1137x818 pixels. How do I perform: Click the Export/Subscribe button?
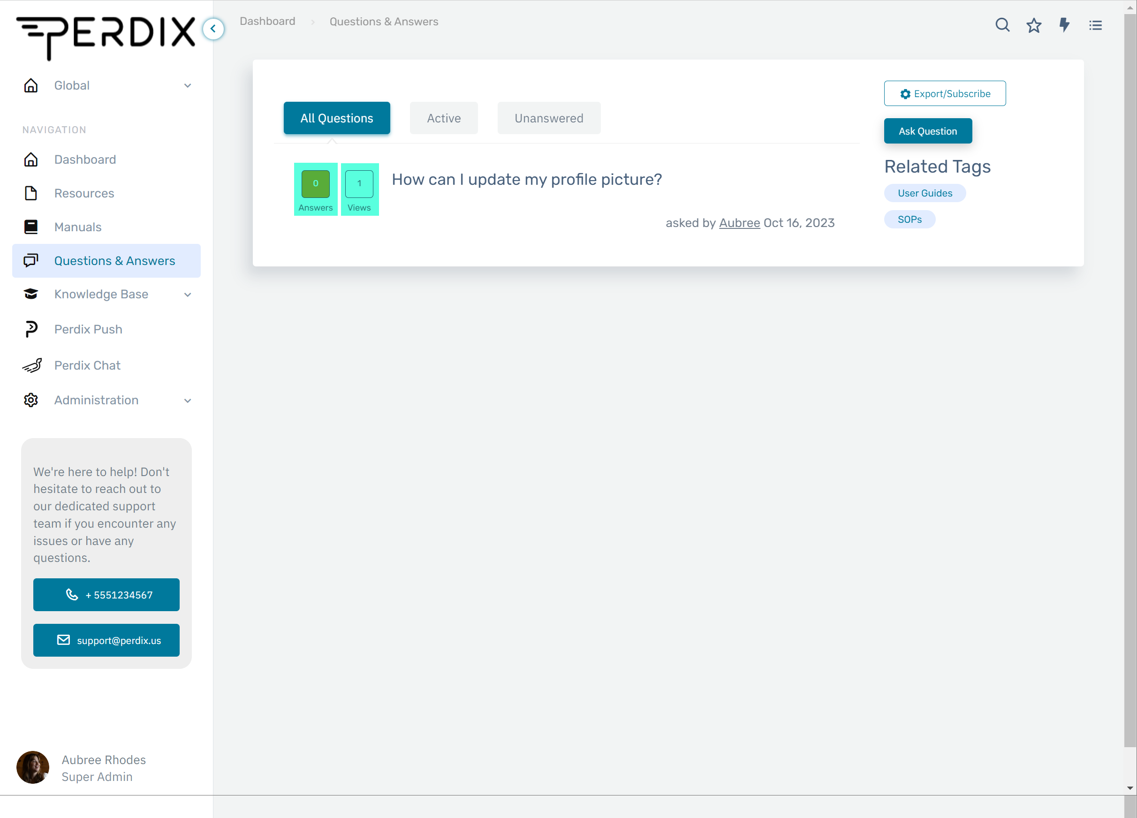point(945,93)
